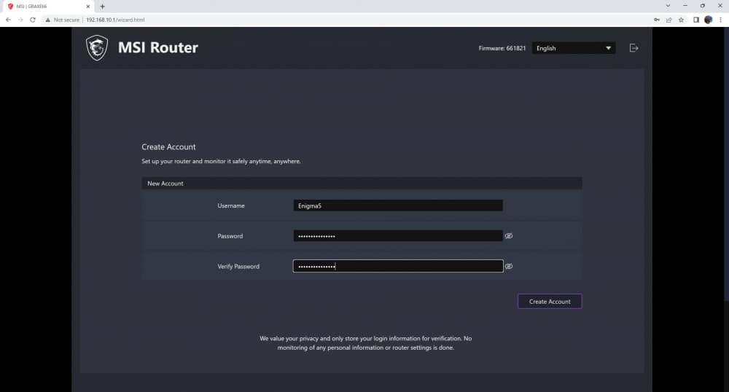Click the MSI dragon shield logo
The height and width of the screenshot is (392, 729).
(x=97, y=47)
